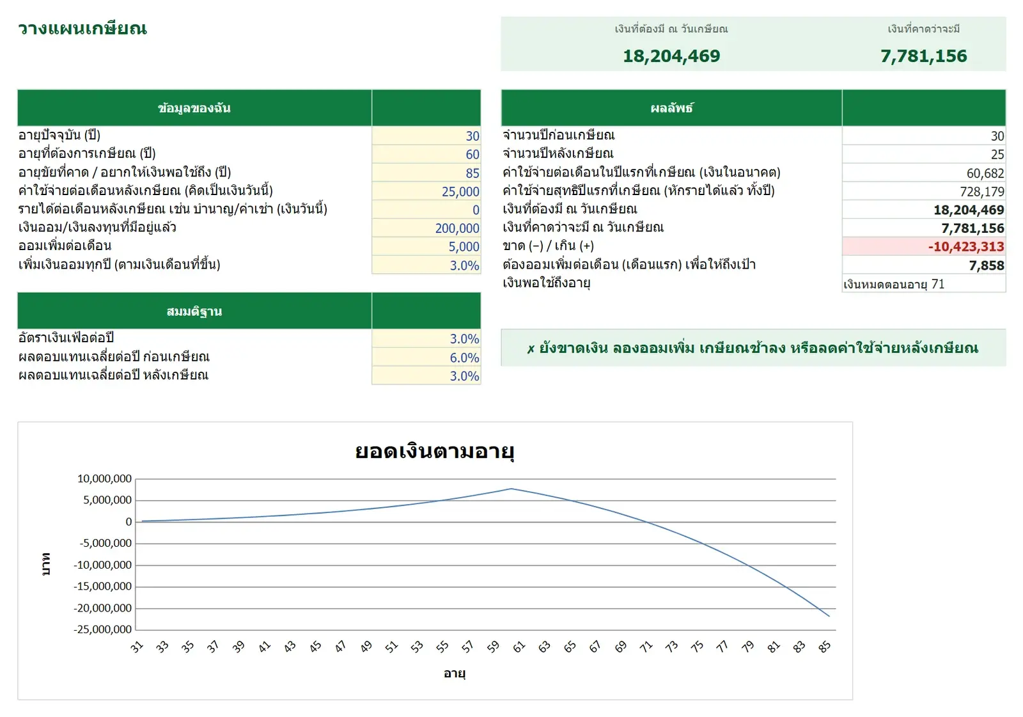The width and height of the screenshot is (1023, 717).
Task: Select the required extra savings value 7,858
Action: 924,265
